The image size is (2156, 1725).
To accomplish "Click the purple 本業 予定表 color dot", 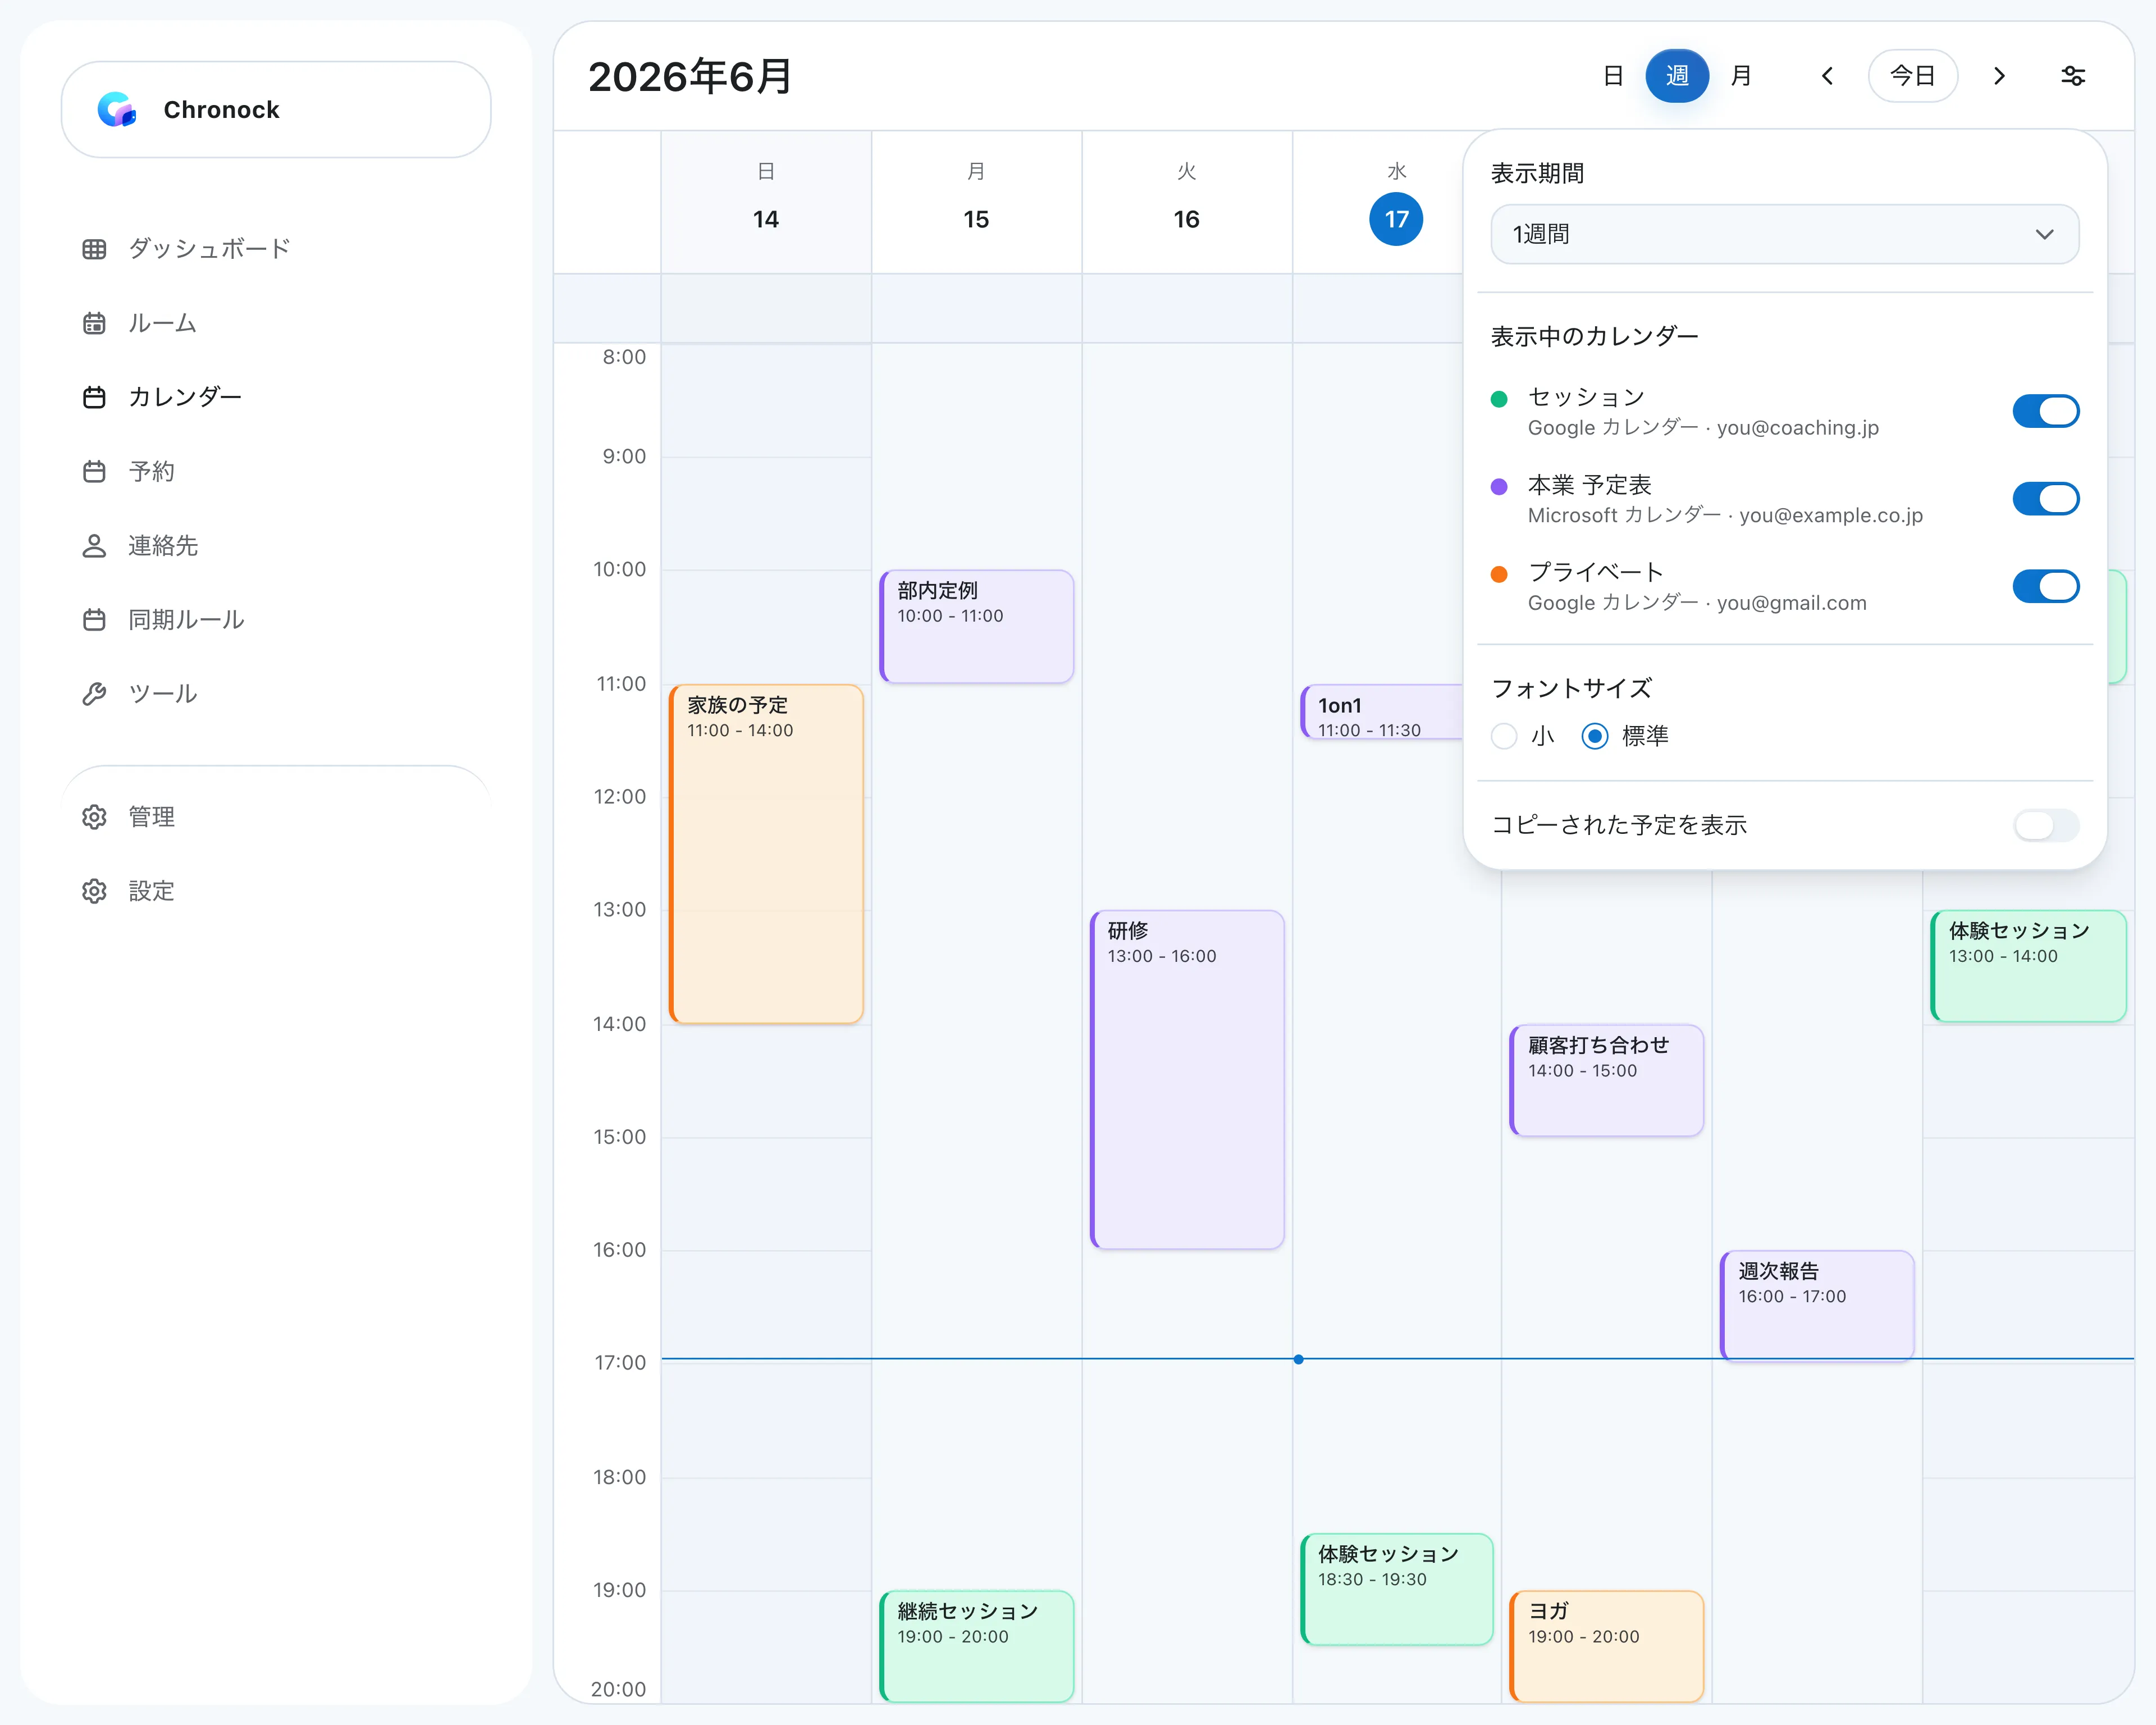I will pos(1498,487).
